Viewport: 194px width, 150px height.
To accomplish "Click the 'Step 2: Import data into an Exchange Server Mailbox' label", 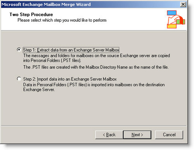I will (70, 79).
